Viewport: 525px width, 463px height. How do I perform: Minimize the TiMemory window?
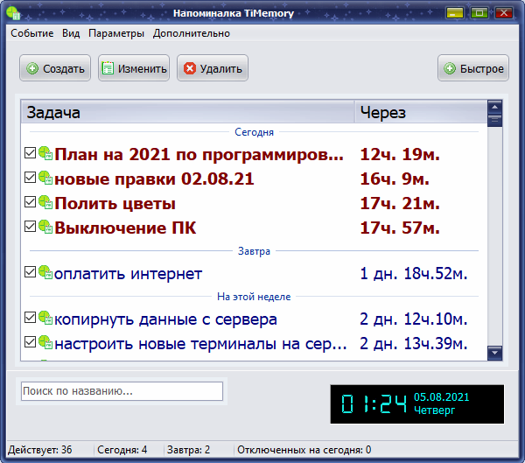(455, 13)
